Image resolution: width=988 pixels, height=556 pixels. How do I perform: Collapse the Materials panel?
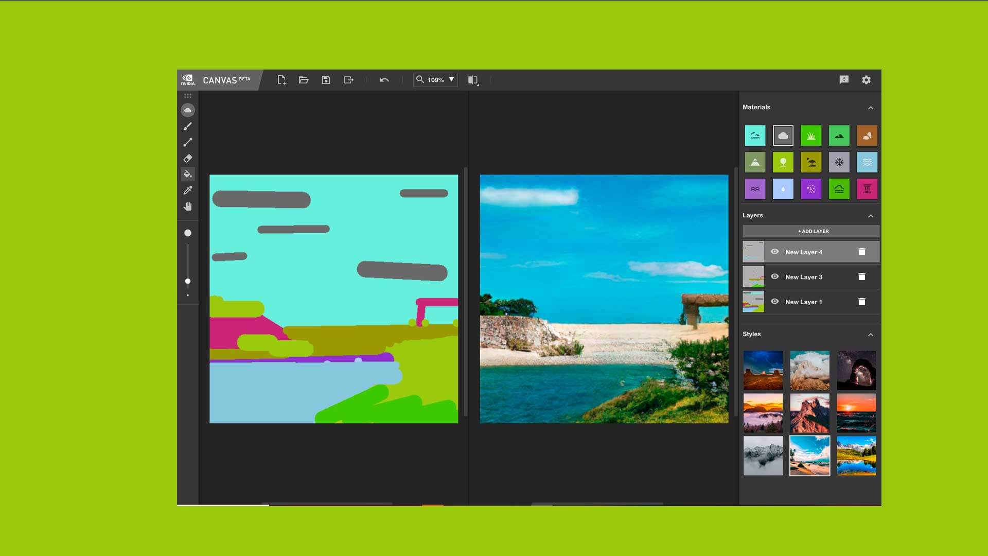point(871,108)
